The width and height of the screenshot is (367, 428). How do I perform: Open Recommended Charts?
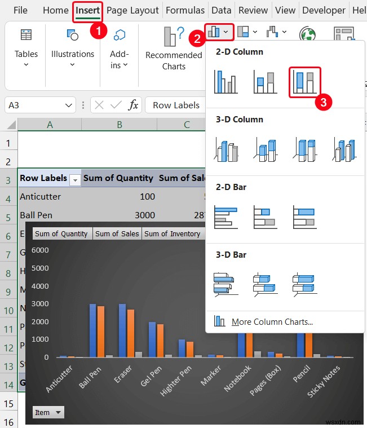pyautogui.click(x=174, y=48)
